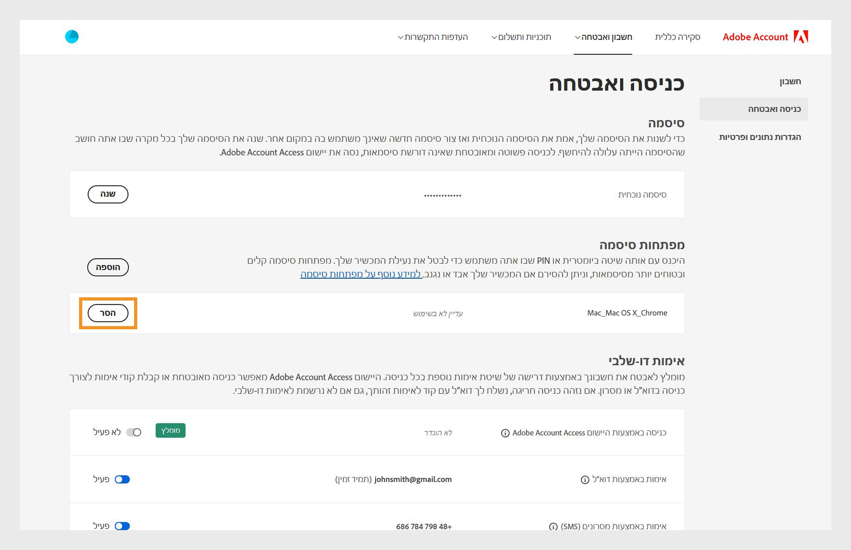Click הסר to remove Mac passkey
The image size is (851, 550).
click(x=108, y=313)
